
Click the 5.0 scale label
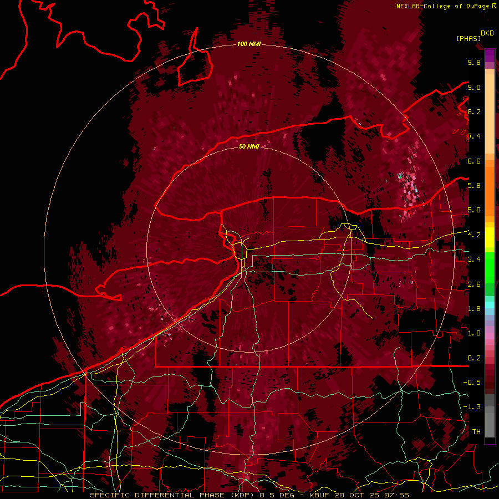click(x=474, y=210)
